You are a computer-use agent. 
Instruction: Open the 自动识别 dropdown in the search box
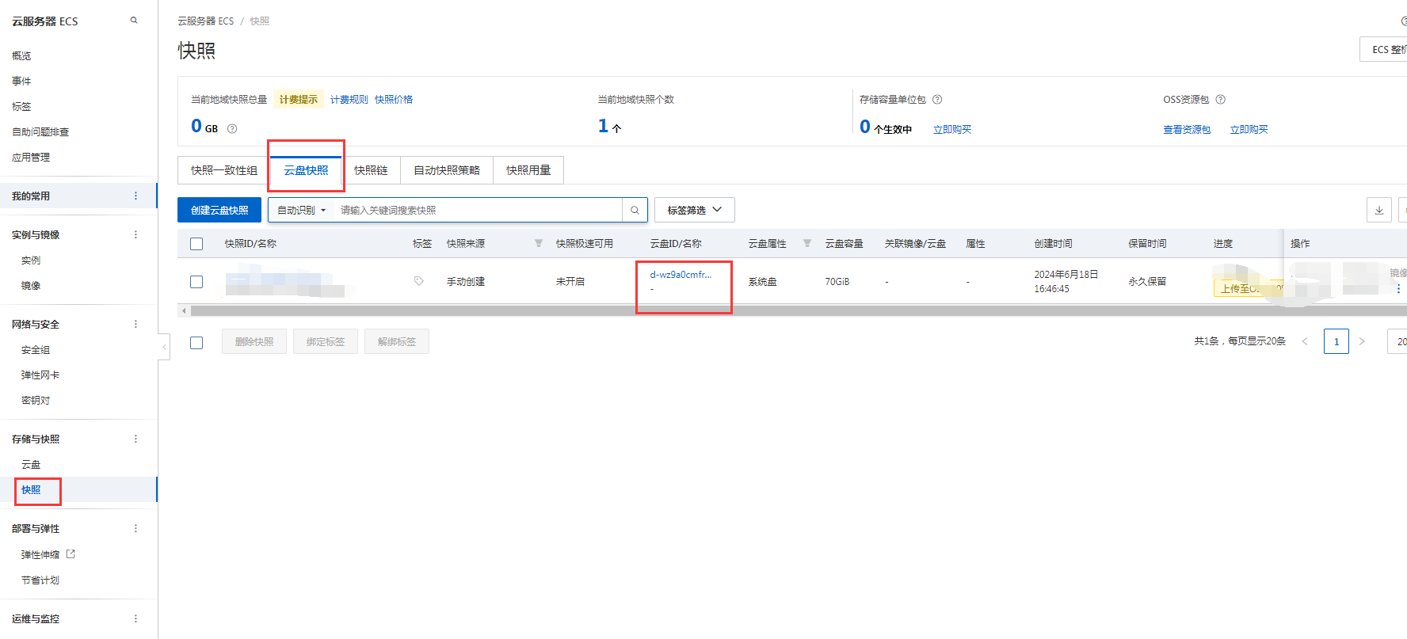(x=301, y=210)
